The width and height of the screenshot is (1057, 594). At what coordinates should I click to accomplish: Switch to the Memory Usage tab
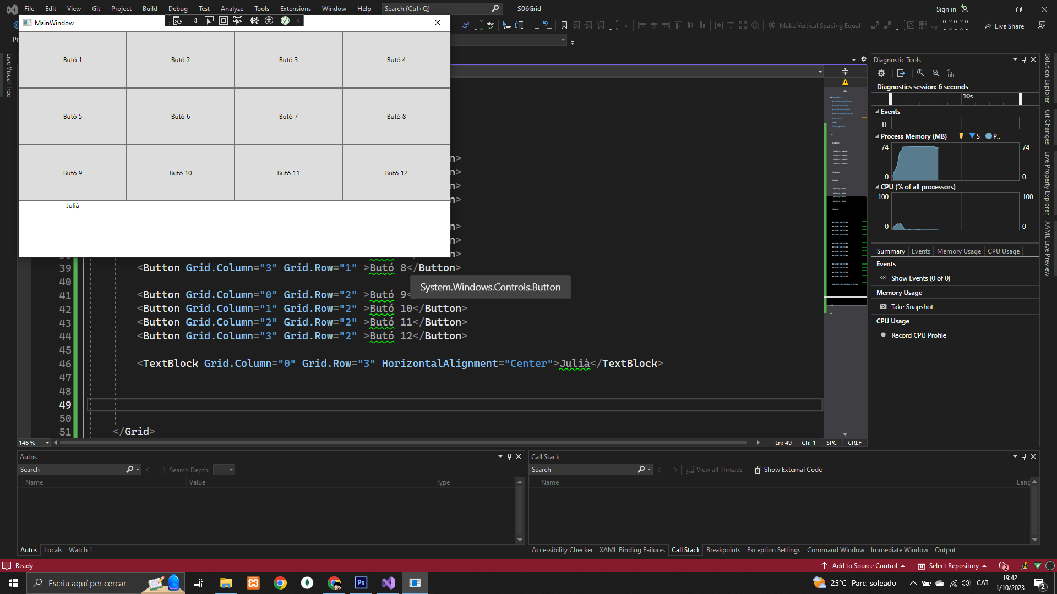[x=958, y=251]
